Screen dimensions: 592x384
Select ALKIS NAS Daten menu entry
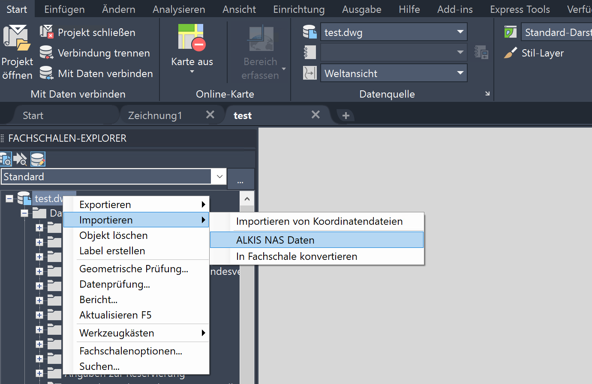pos(275,240)
